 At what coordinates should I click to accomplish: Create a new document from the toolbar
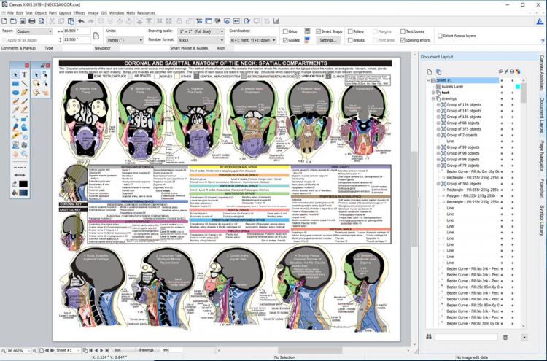4,21
